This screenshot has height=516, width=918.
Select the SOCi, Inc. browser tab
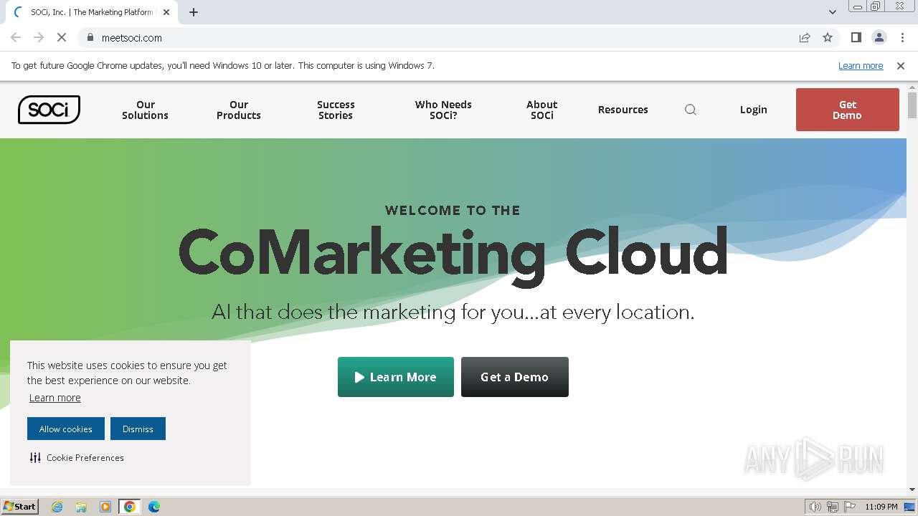click(91, 12)
